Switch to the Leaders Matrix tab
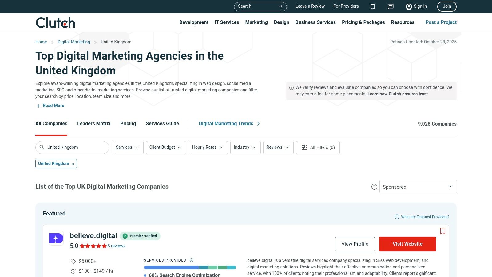492x277 pixels. click(x=93, y=123)
